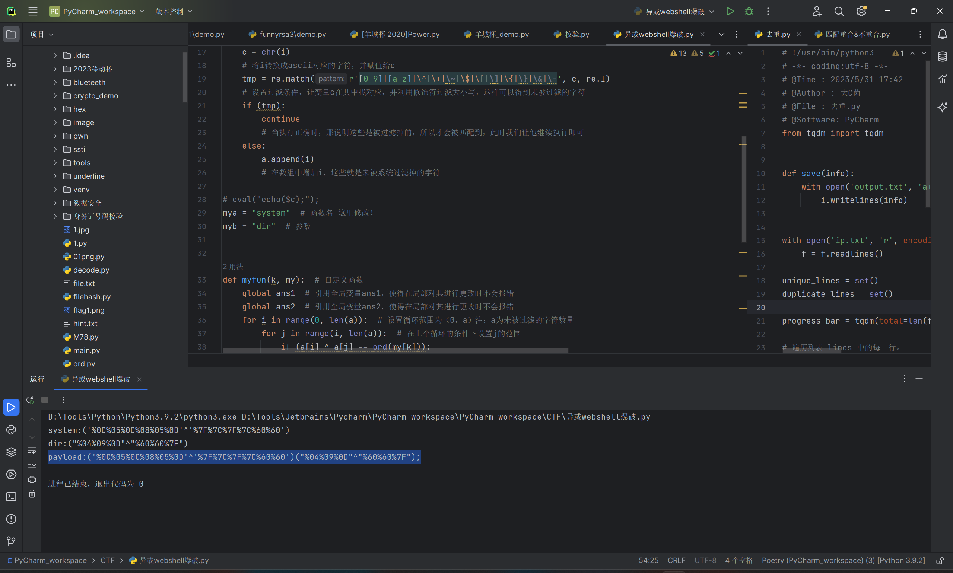Switch to 去重.py tab in right editor
The width and height of the screenshot is (953, 573).
pyautogui.click(x=773, y=34)
